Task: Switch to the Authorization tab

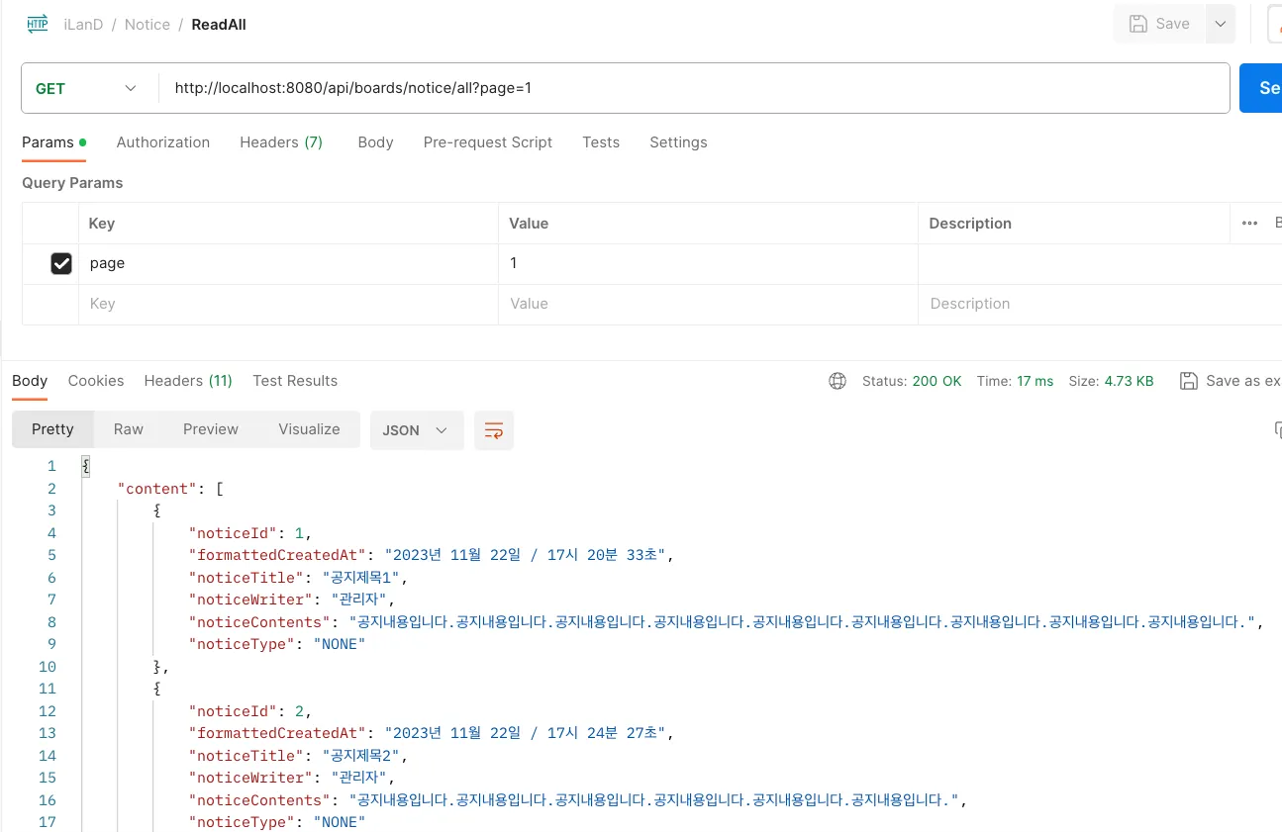Action: click(163, 142)
